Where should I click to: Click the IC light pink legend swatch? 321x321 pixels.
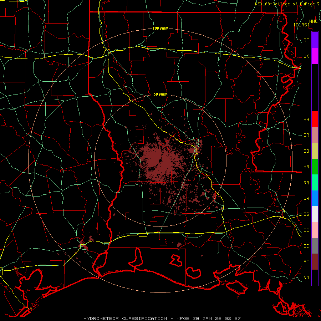click(315, 230)
